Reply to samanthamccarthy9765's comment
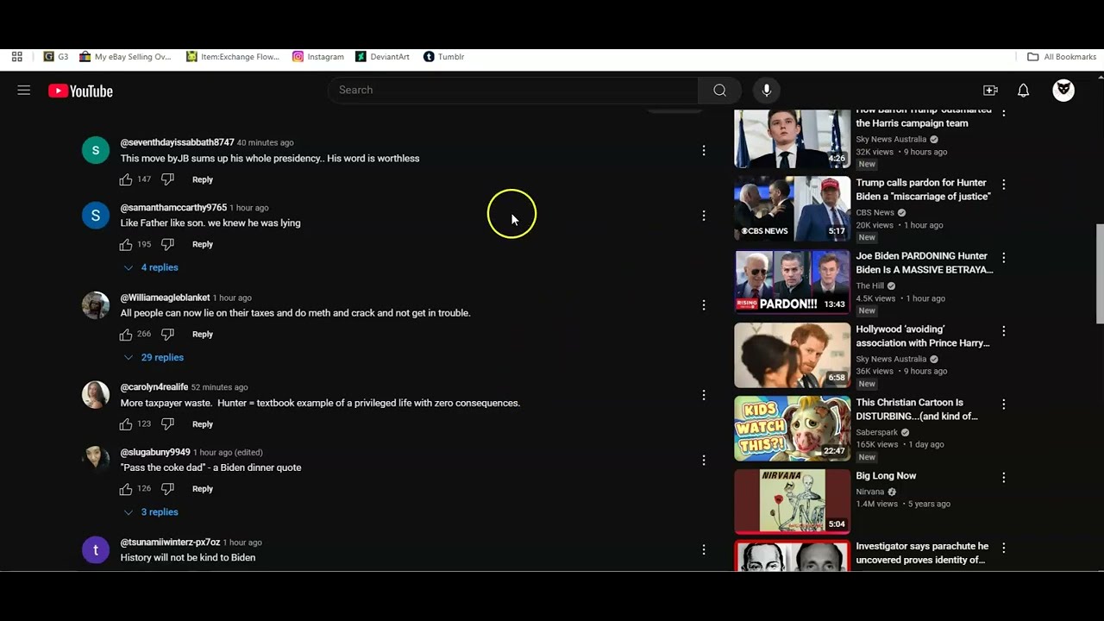Screen dimensions: 1104x621 tap(203, 244)
